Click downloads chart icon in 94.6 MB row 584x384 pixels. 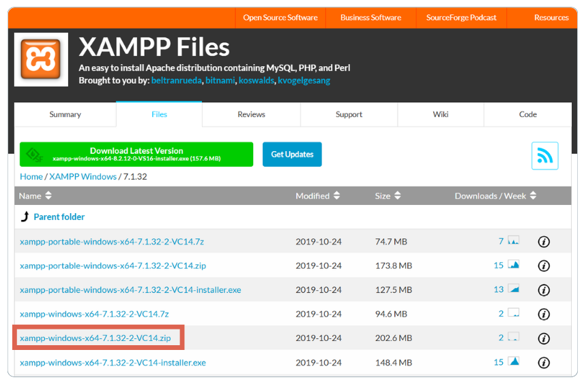coord(514,313)
